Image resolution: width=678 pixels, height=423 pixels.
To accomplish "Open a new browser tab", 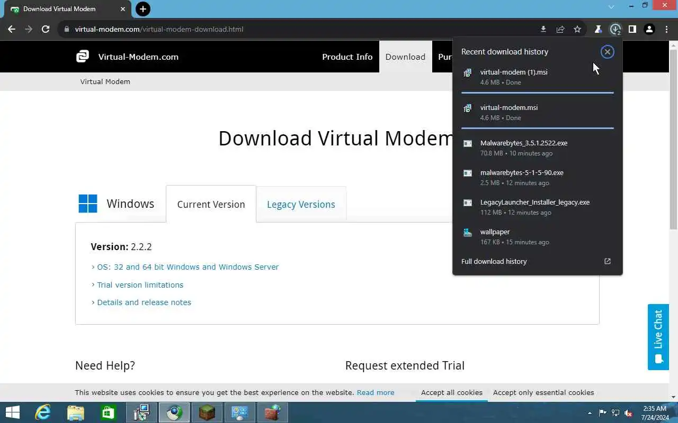I will tap(142, 9).
